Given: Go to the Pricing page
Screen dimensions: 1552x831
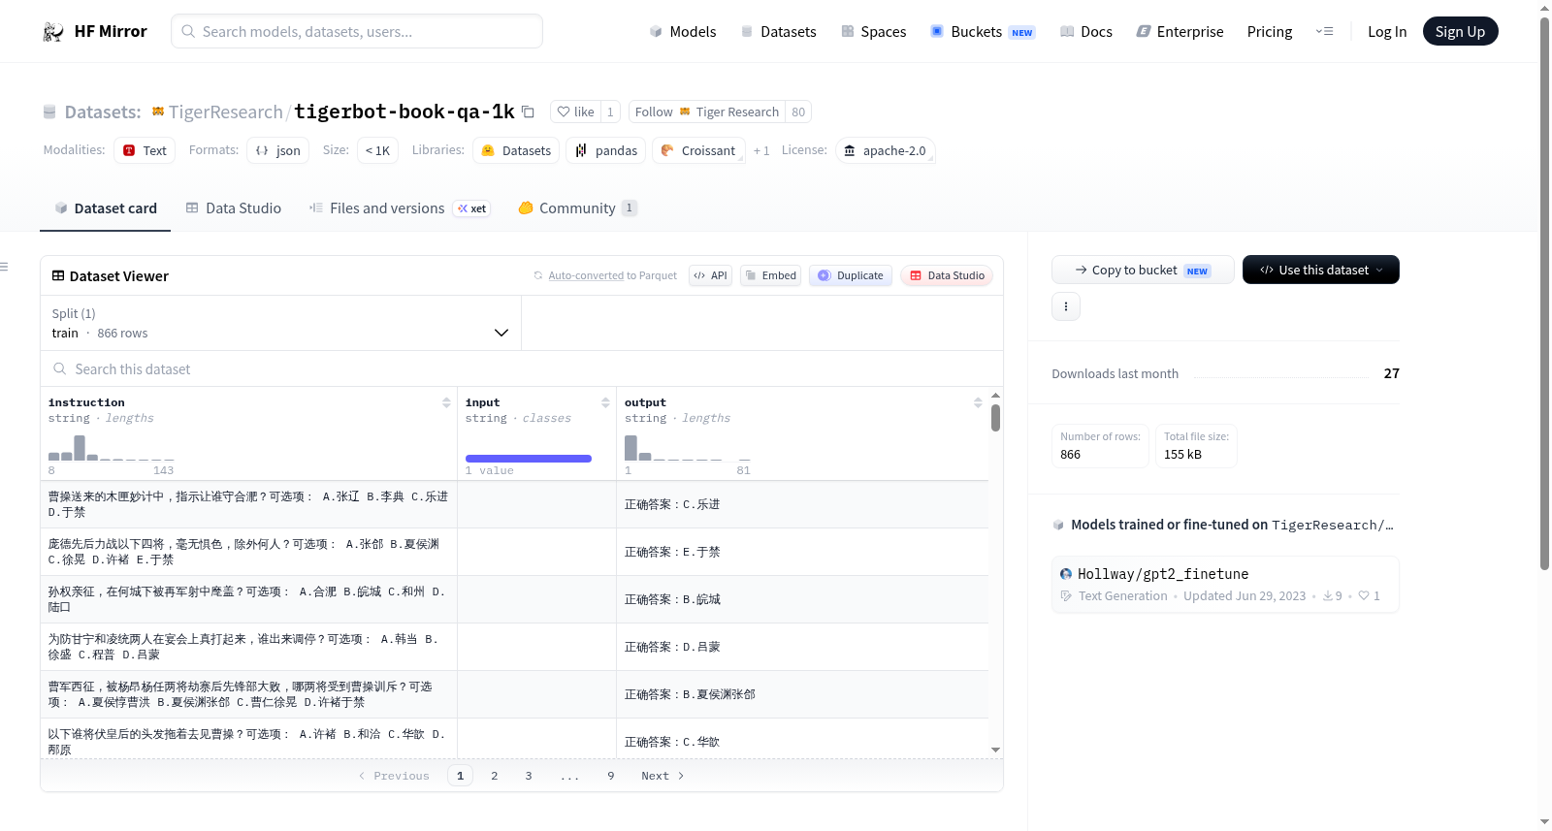Looking at the screenshot, I should coord(1270,32).
